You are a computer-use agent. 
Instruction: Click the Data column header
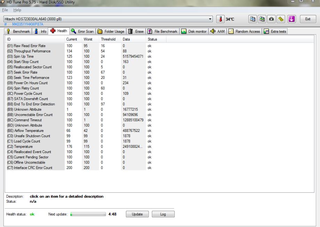pyautogui.click(x=133, y=39)
